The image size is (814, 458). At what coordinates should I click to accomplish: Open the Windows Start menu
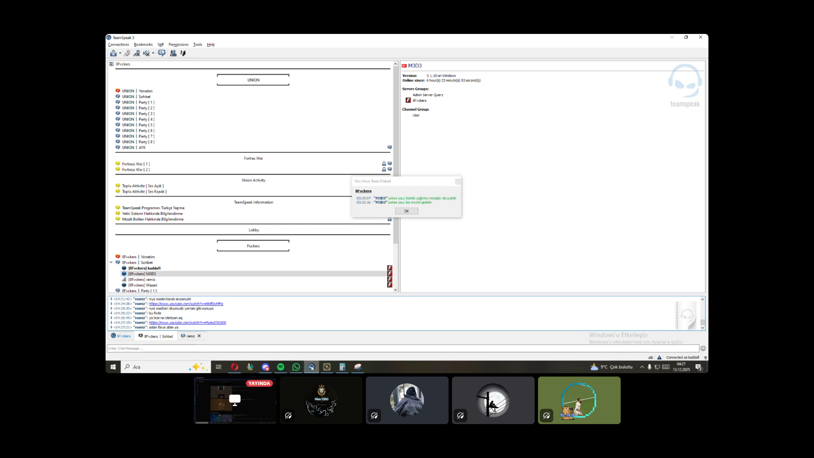(113, 367)
